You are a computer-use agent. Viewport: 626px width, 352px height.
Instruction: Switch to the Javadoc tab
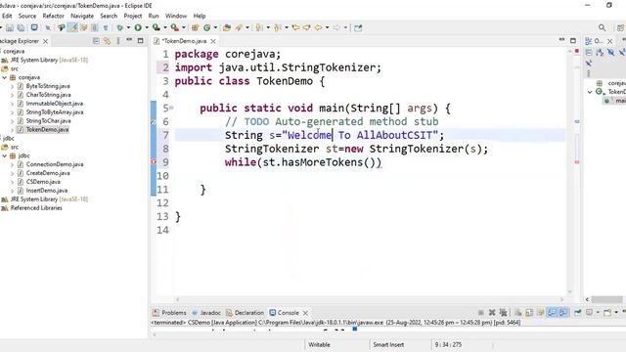206,313
